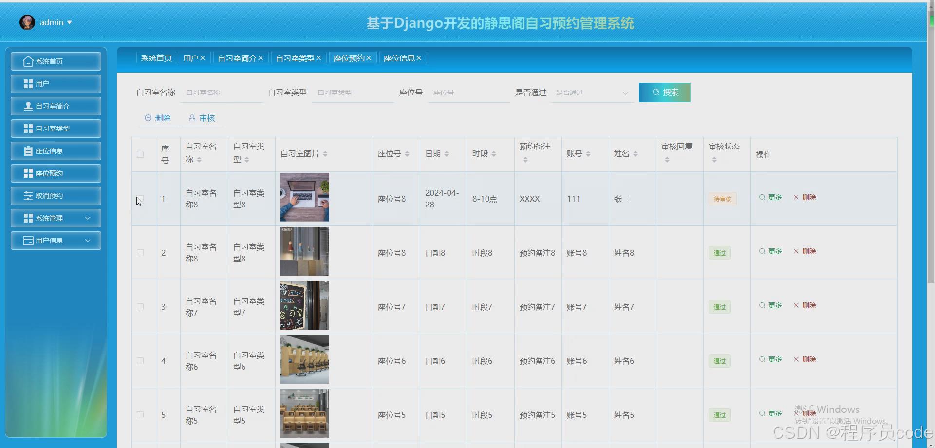Screen dimensions: 935x448
Task: Sort by 审核状态 column arrows
Action: (714, 160)
